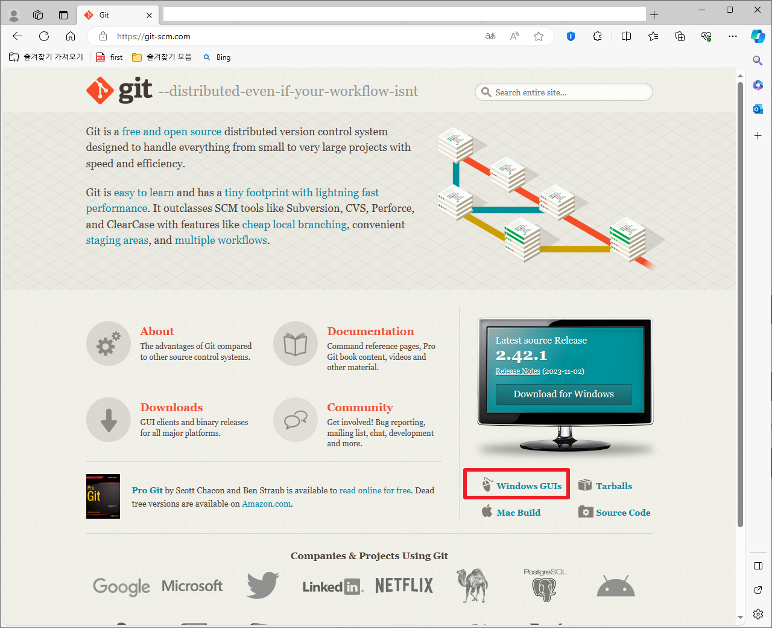772x628 pixels.
Task: Open the 'read online for free' link
Action: [x=375, y=490]
